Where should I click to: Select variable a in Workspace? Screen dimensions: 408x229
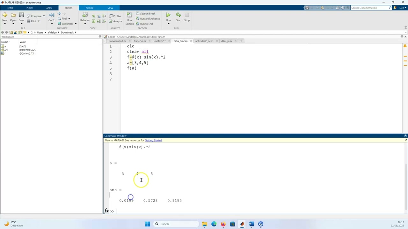pos(51,46)
